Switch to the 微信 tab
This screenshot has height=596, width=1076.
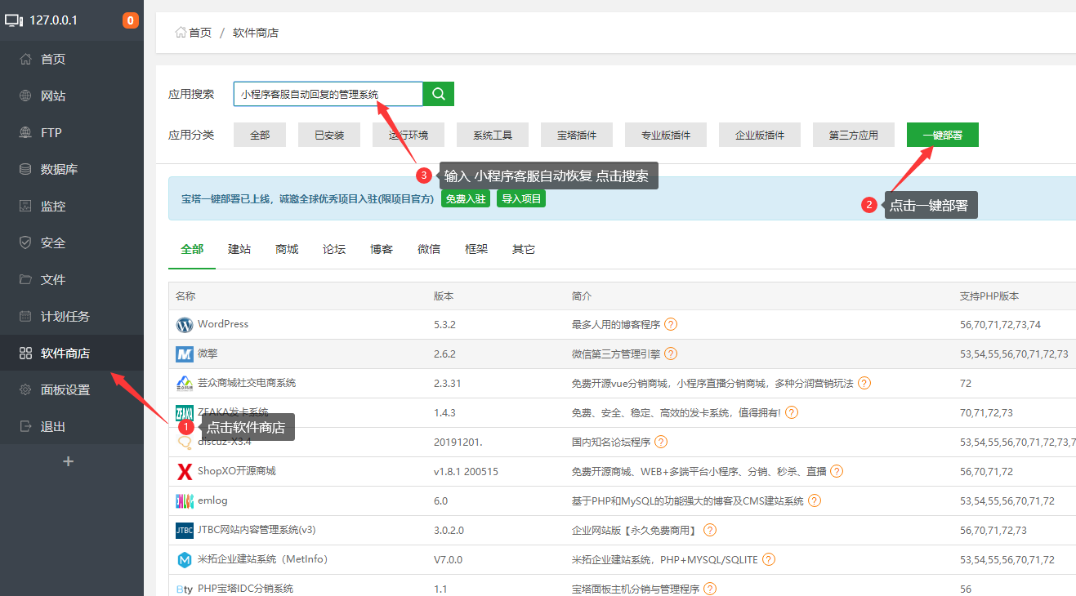(429, 249)
